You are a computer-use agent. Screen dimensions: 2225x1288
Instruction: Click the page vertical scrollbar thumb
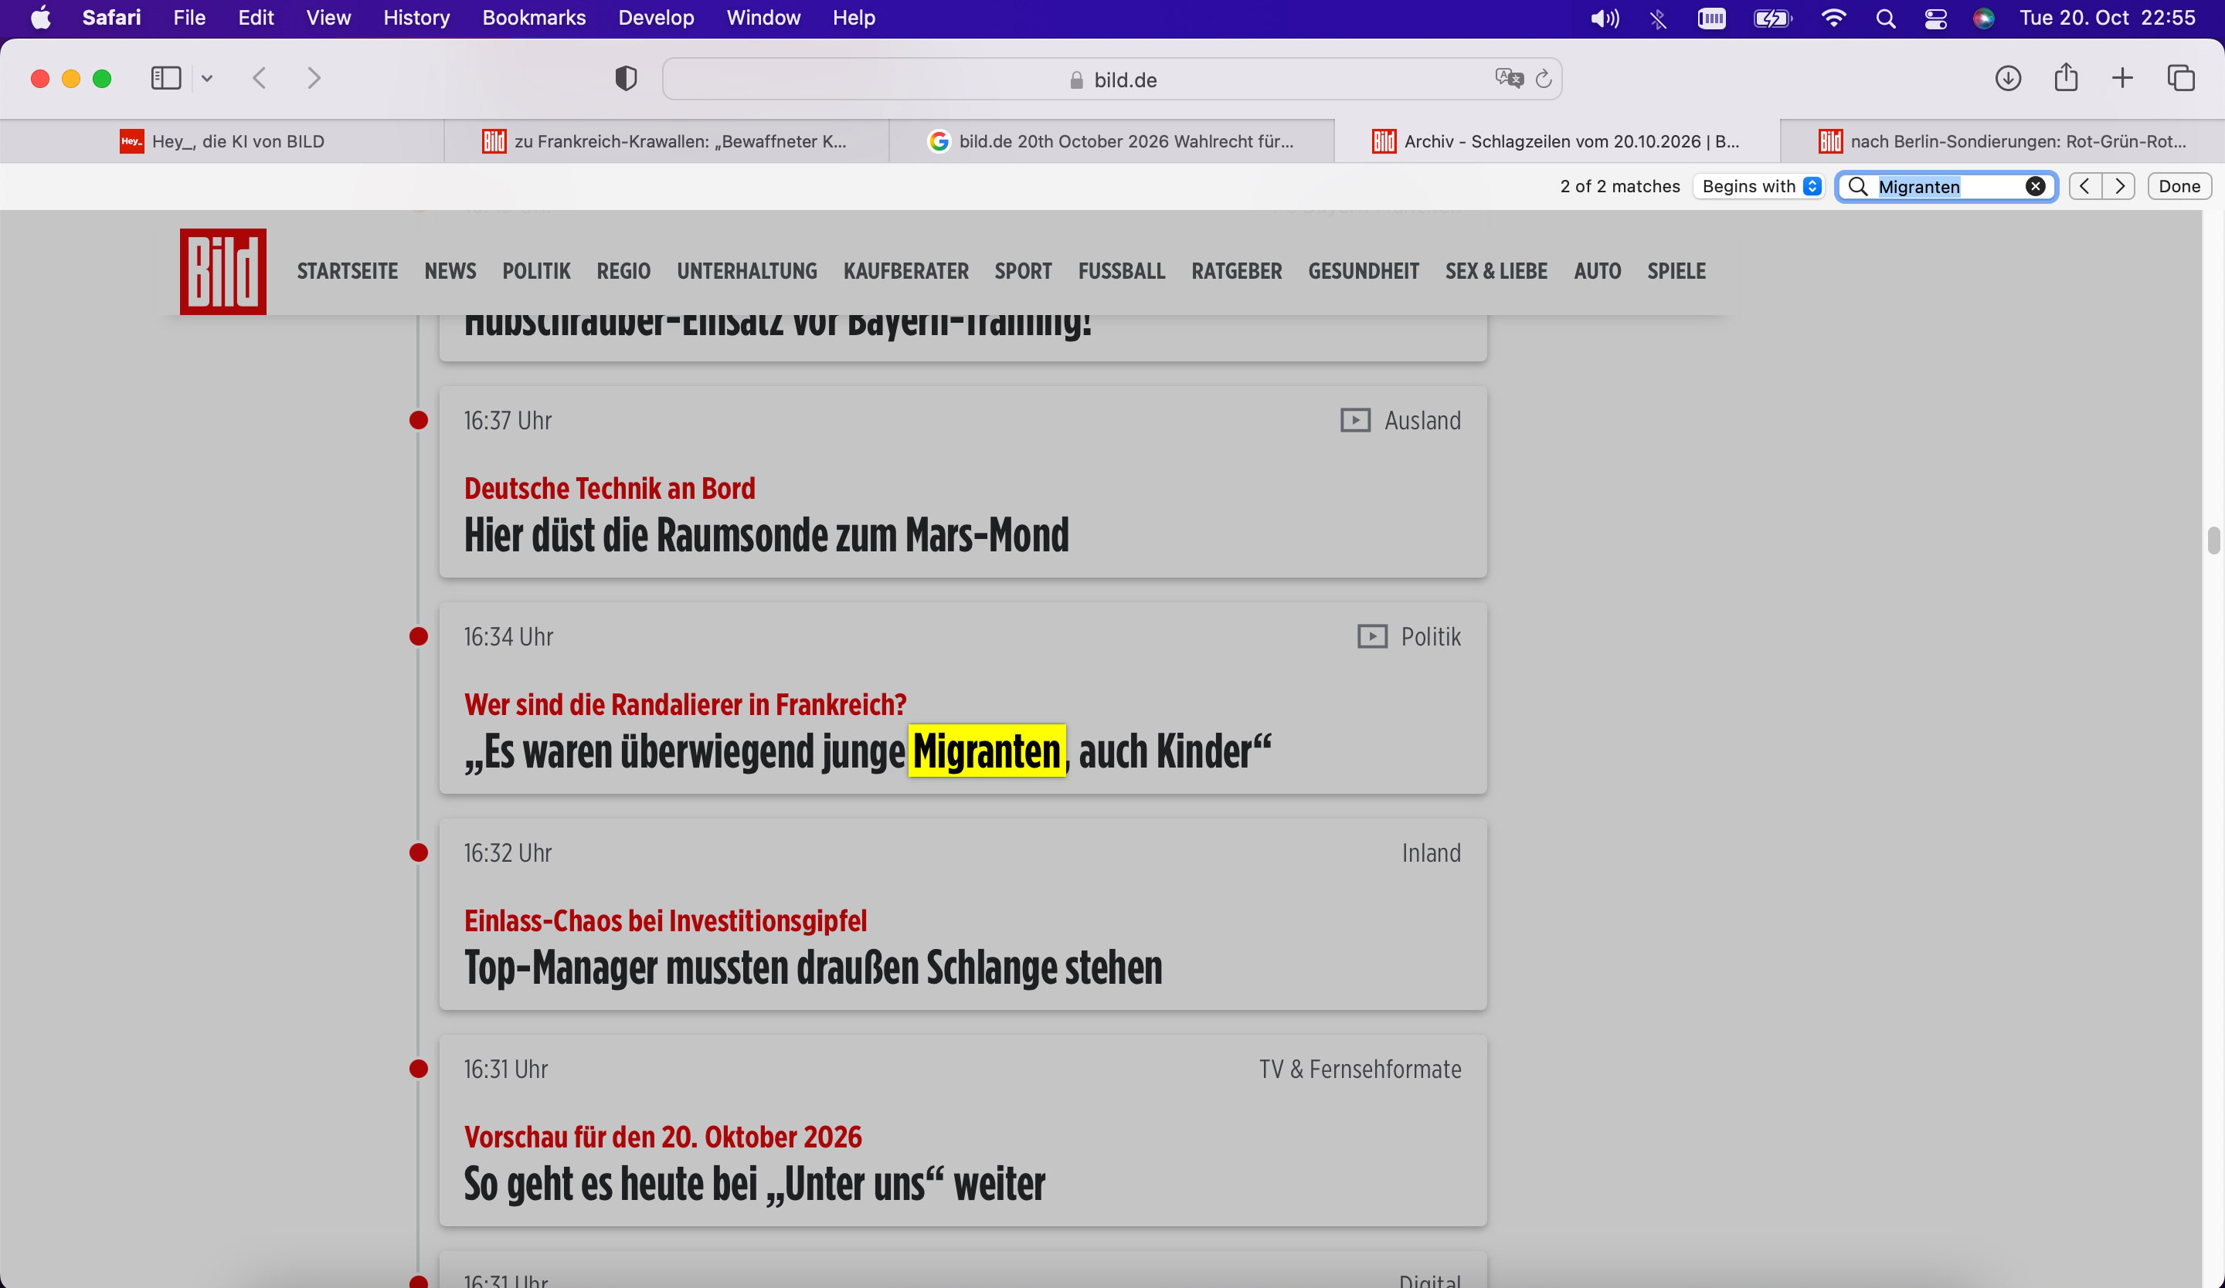point(2213,540)
